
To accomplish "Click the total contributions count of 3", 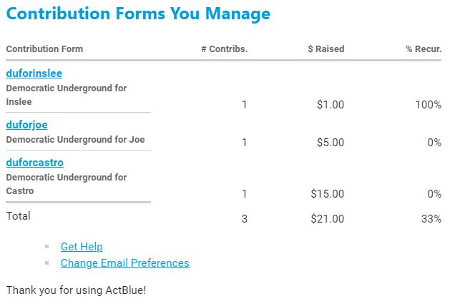I will point(244,219).
